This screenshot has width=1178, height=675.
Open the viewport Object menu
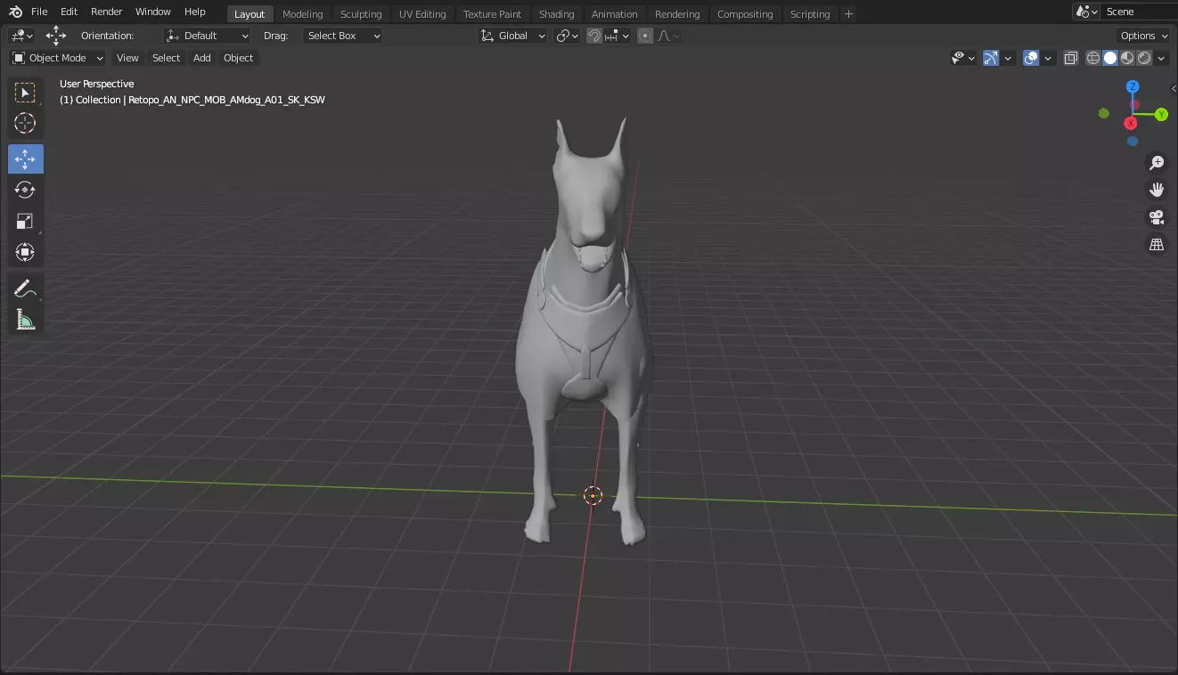[239, 58]
